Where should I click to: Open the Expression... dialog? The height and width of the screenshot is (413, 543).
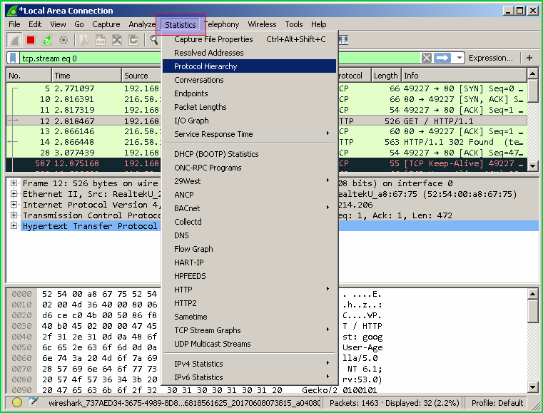click(490, 58)
